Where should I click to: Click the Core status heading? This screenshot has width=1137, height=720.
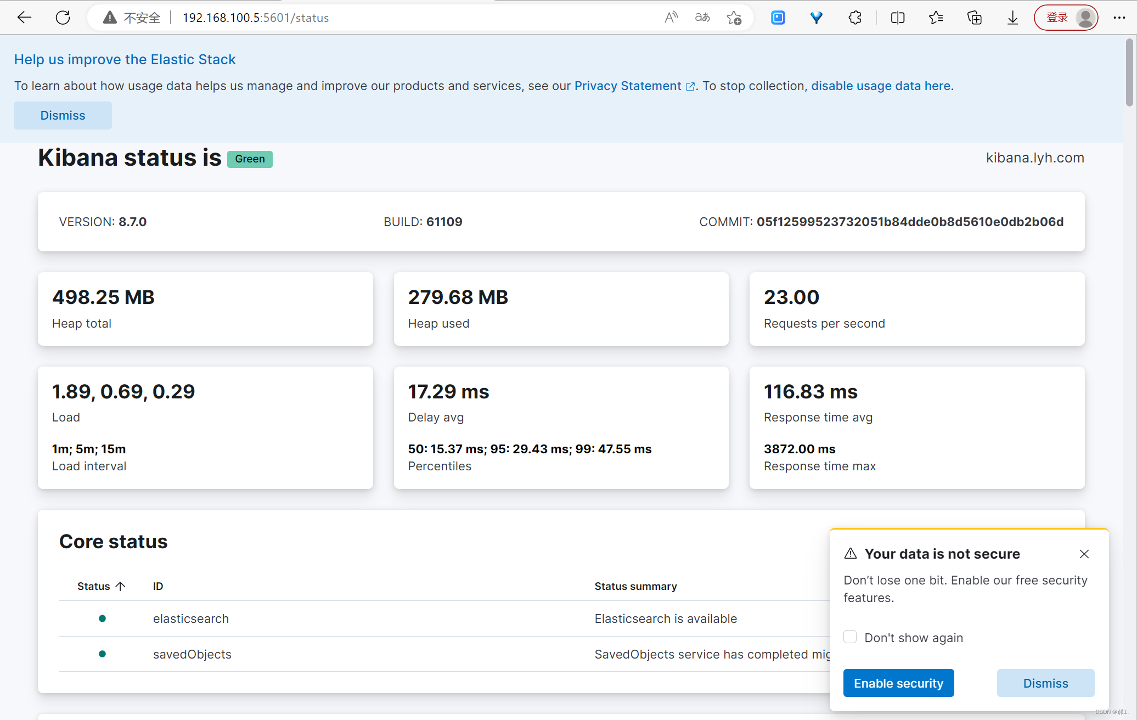pos(113,541)
